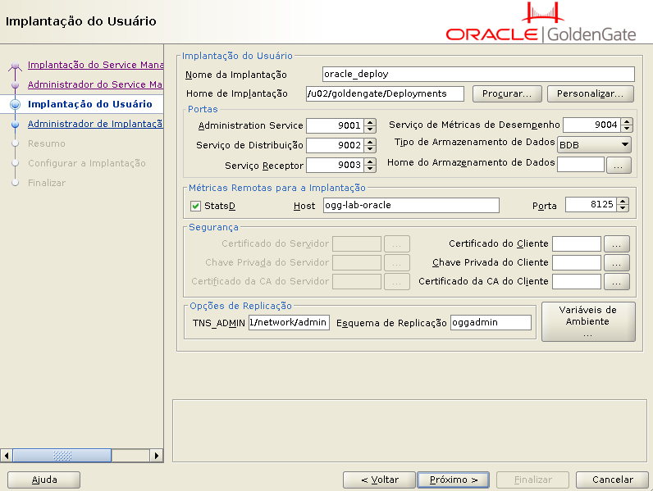Decrease Serviço de Distribuição port down arrow
Screen dimensions: 653x491
pyautogui.click(x=370, y=149)
